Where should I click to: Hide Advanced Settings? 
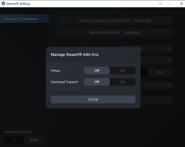click(14, 139)
